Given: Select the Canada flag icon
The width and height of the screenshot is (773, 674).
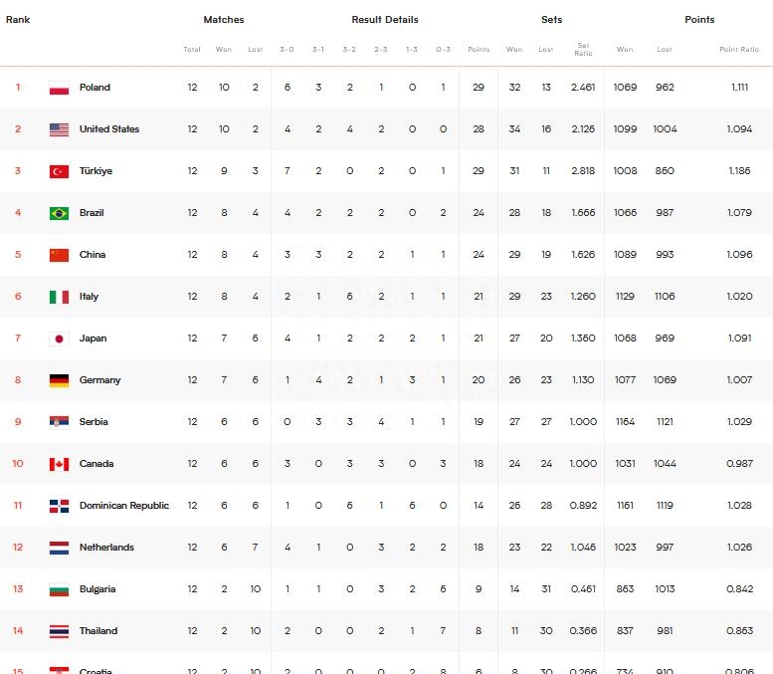Looking at the screenshot, I should pos(59,464).
